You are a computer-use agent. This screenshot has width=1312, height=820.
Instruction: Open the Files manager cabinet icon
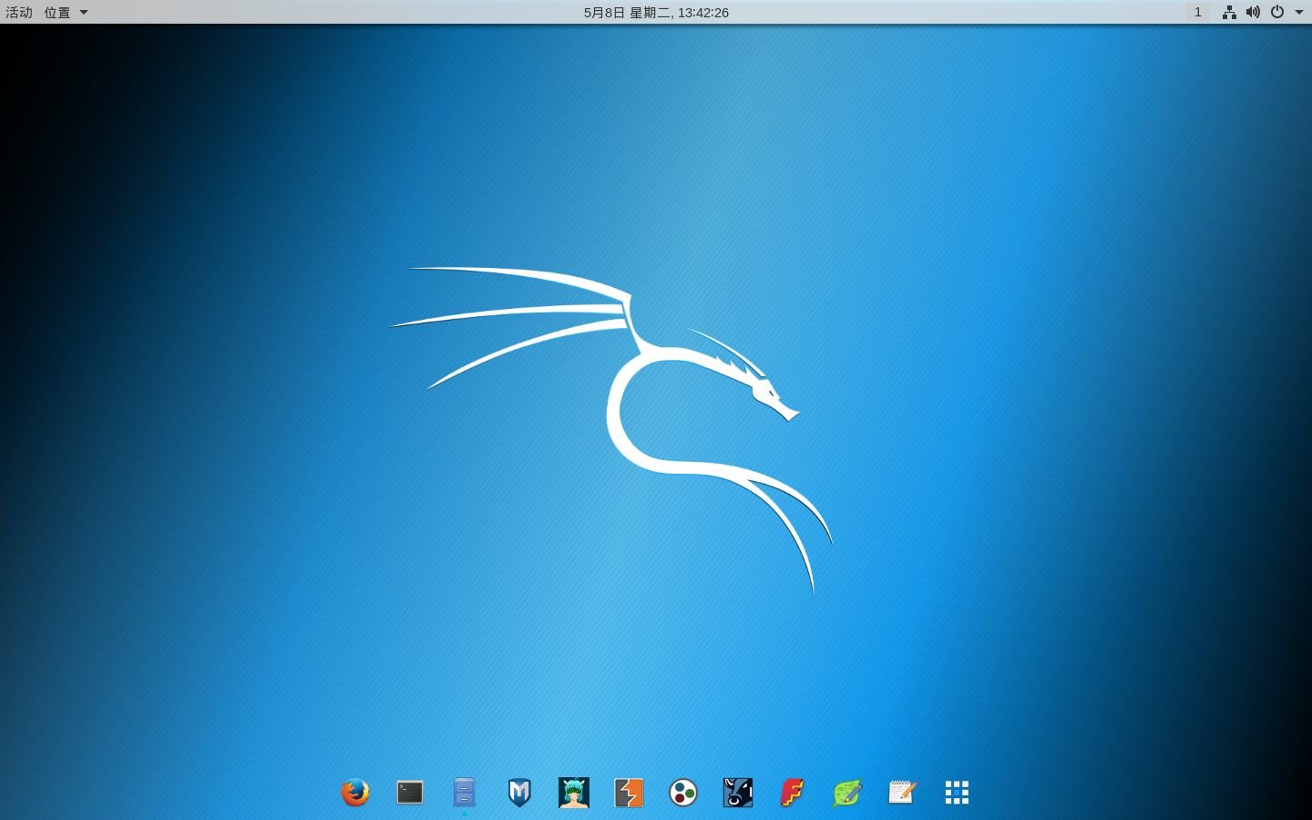click(465, 793)
